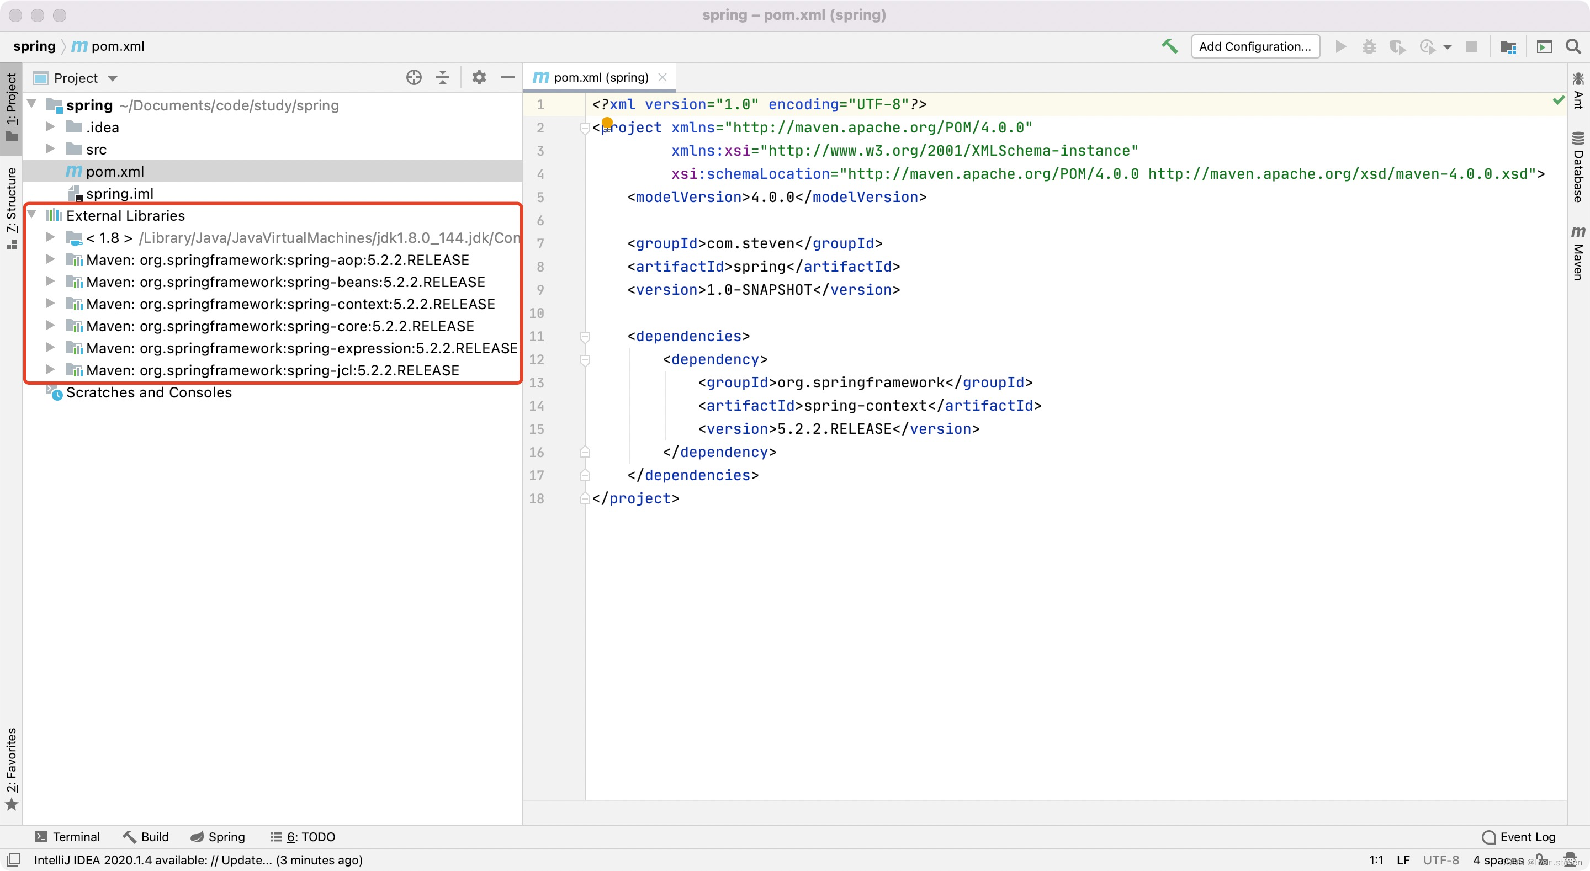Screen dimensions: 1590x871
Task: Open the Project view dropdown
Action: (x=112, y=78)
